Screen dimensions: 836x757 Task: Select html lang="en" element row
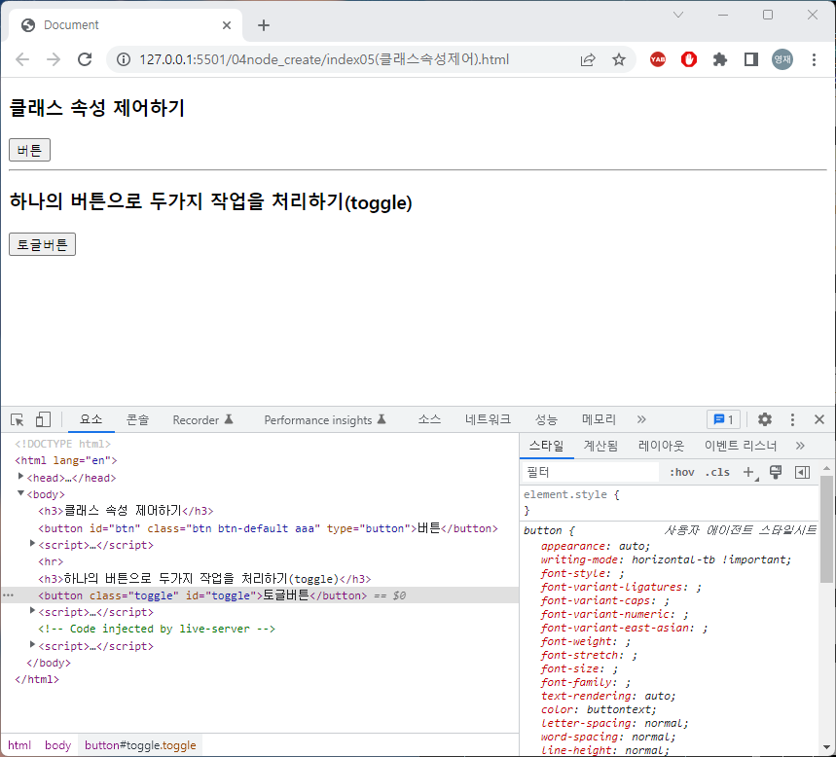pos(260,460)
